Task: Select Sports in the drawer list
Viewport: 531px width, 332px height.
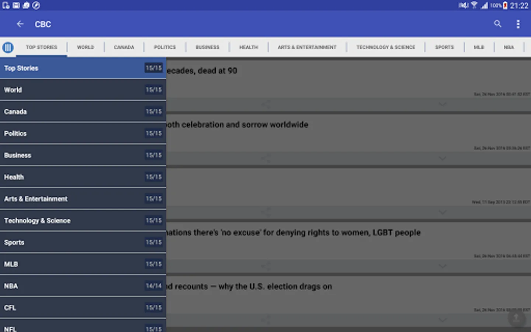Action: (x=83, y=242)
